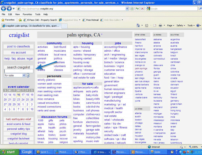Viewport: 202px width, 155px height.
Task: Click the community section header
Action: click(x=54, y=43)
